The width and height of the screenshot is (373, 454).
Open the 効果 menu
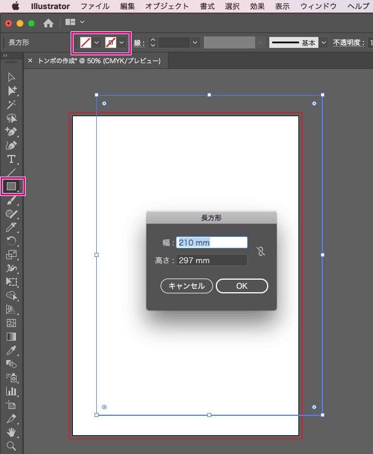click(x=257, y=6)
